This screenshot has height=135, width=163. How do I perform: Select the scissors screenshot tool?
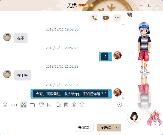point(23,105)
